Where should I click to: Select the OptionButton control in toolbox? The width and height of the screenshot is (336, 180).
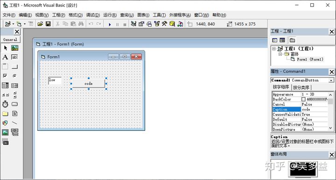(14, 76)
